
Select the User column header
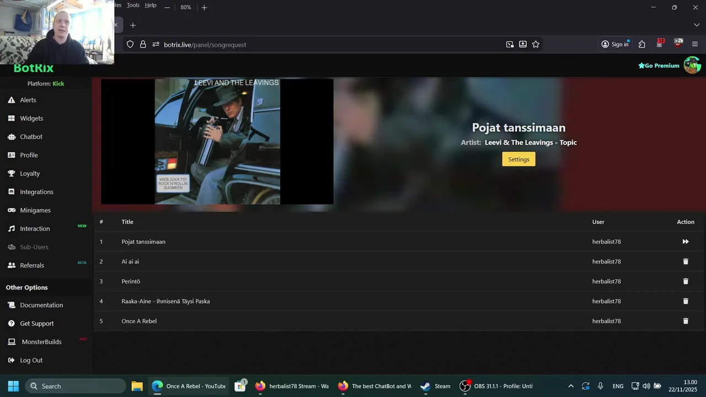pyautogui.click(x=598, y=222)
